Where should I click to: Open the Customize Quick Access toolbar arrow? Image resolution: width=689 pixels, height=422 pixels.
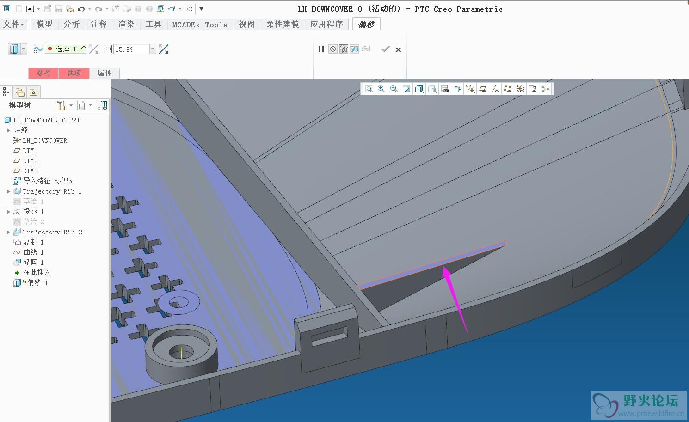[201, 9]
